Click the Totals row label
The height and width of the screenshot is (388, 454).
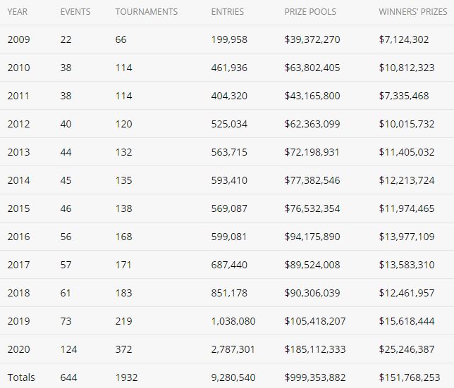21,377
